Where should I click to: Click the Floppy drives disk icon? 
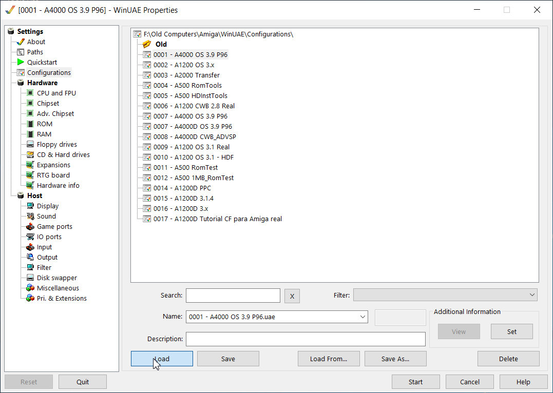30,144
